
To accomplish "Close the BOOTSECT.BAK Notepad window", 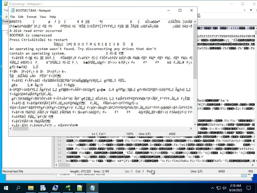I will click(191, 10).
